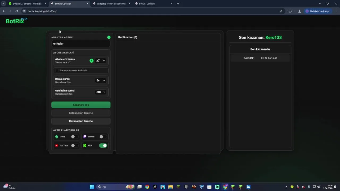Close the enfesler123 Stream tab
This screenshot has height=191, width=340.
click(x=45, y=4)
